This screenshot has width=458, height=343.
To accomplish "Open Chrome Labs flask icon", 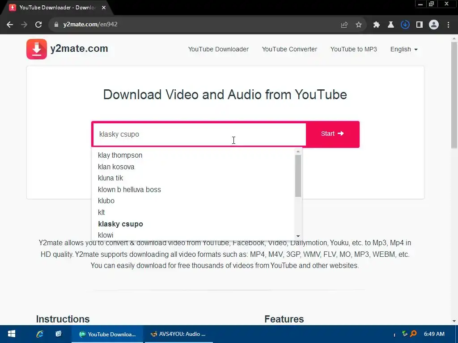I will coord(391,25).
